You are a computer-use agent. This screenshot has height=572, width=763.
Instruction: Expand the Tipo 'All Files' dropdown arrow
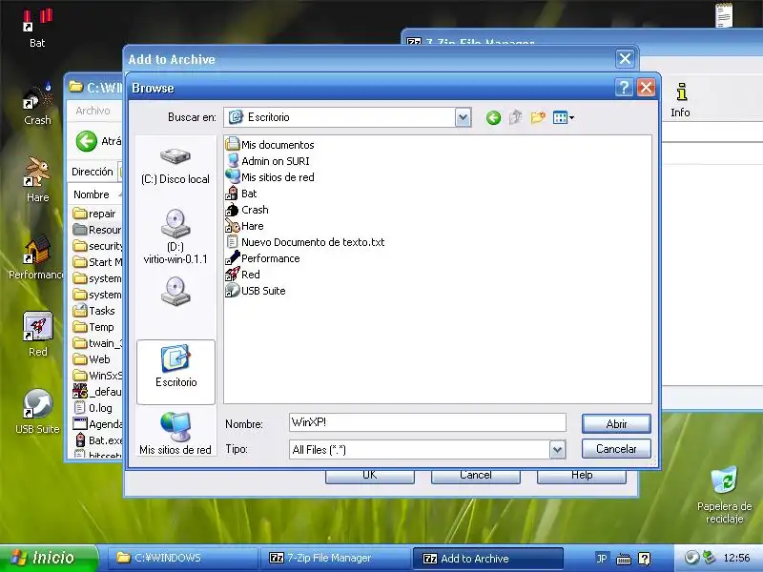558,449
